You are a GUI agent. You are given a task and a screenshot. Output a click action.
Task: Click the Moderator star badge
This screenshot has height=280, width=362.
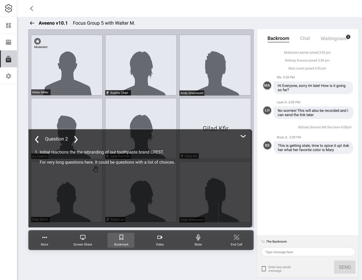[37, 41]
